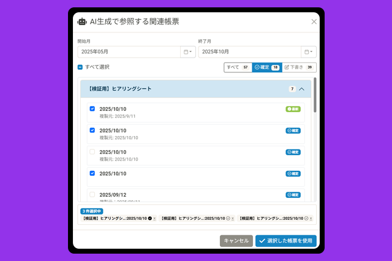Uncheck the 2025/10/10 row without 複製元 text
The image size is (392, 261).
92,173
